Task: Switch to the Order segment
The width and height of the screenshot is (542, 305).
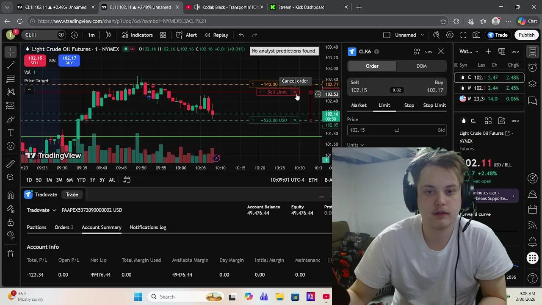Action: 372,66
